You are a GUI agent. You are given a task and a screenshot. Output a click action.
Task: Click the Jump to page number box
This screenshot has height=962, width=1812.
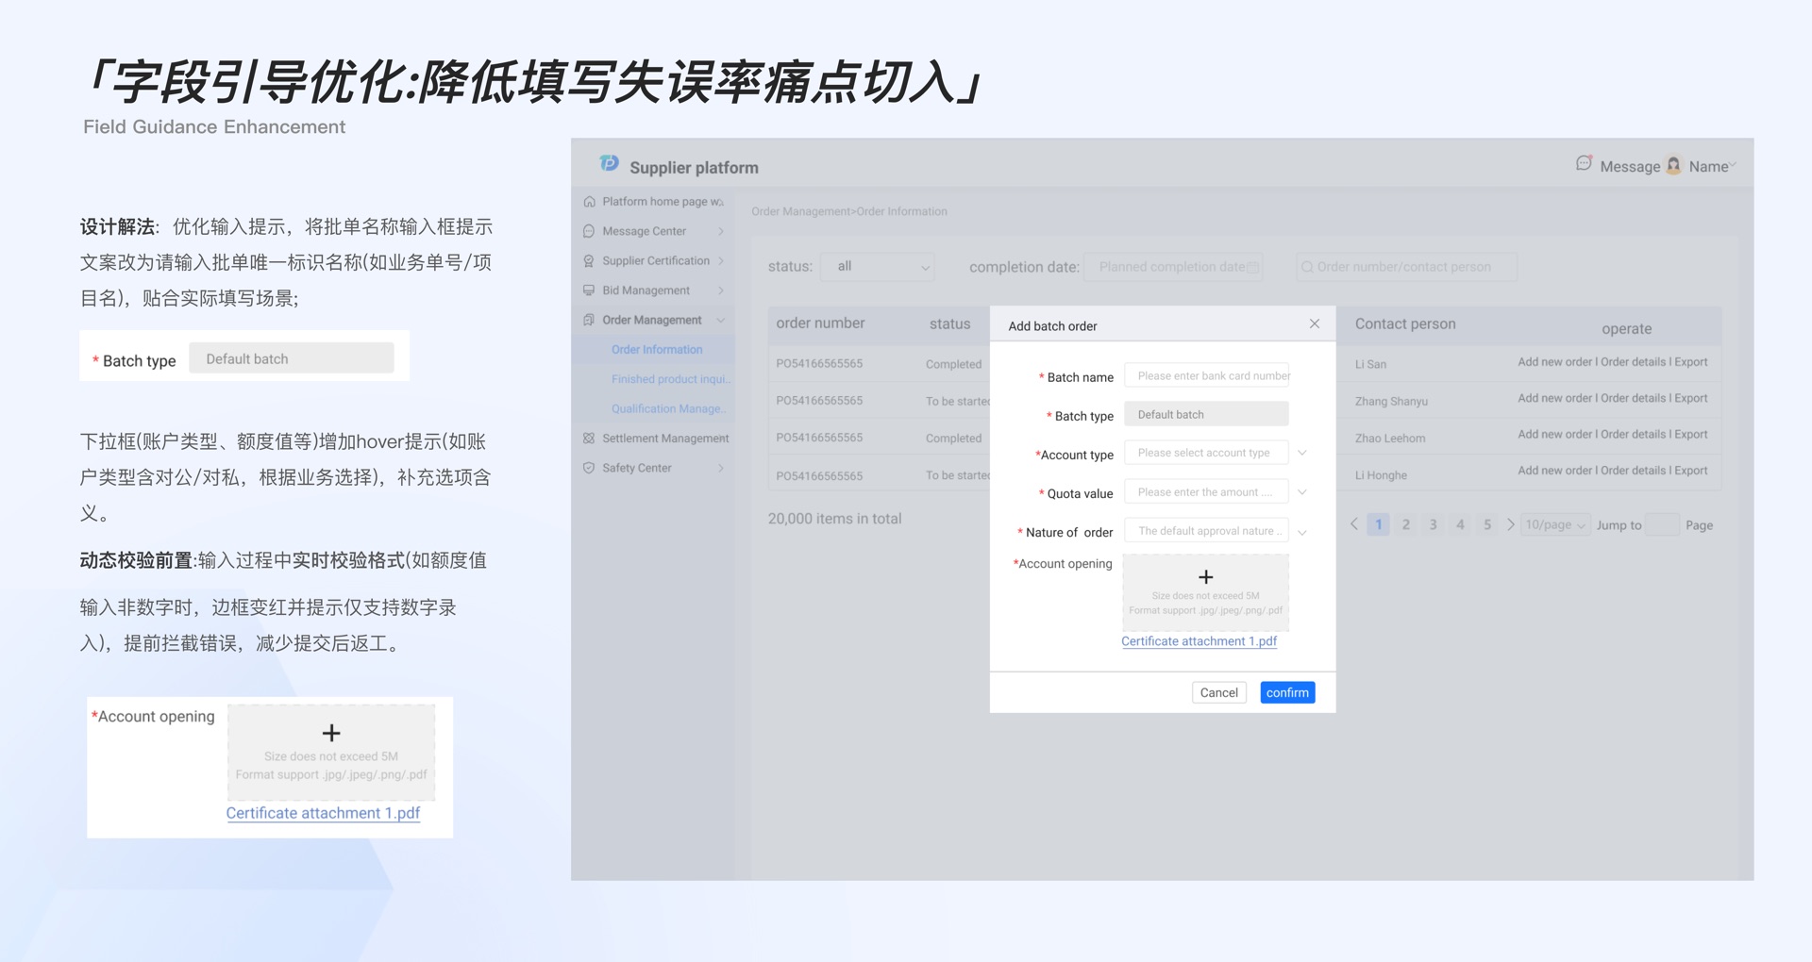click(x=1662, y=525)
